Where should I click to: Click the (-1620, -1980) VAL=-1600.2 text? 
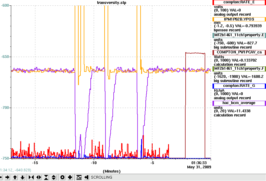[239, 77]
